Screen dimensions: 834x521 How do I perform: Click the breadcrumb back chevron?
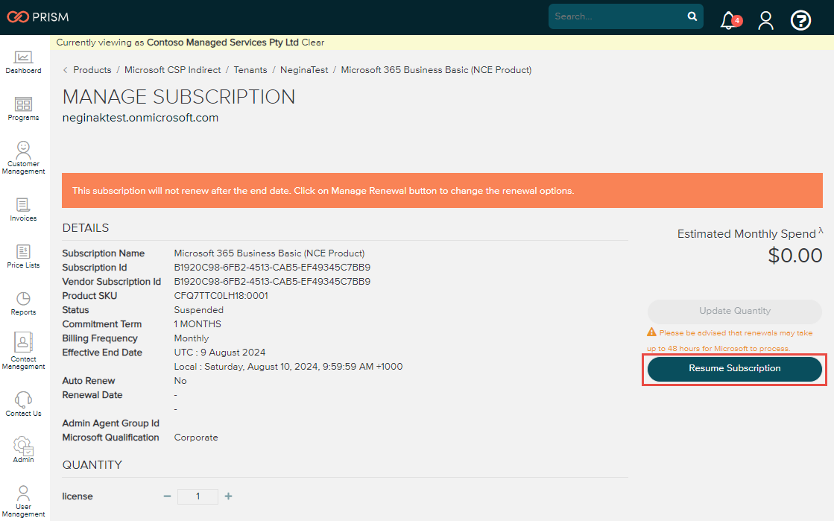pyautogui.click(x=66, y=70)
